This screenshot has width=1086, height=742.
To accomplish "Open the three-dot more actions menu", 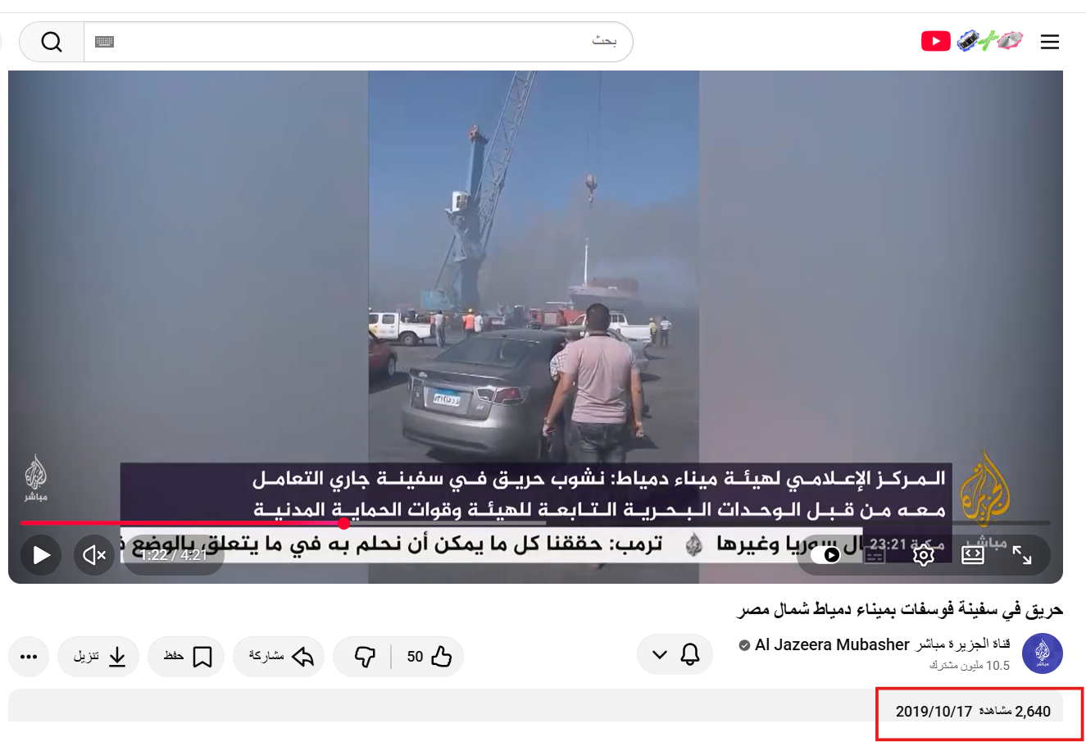I will click(x=29, y=657).
